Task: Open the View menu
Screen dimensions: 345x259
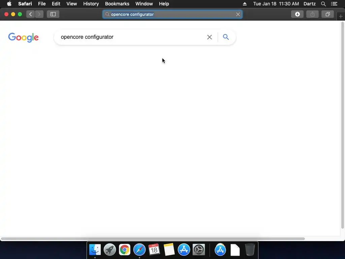Action: coord(72,4)
